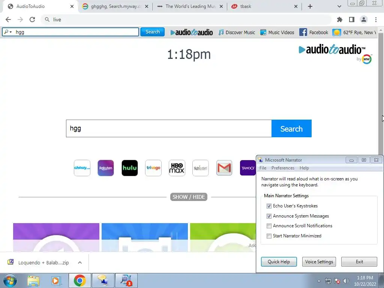Screen dimensions: 384x288
Task: Open the Rakuten shortcut tile
Action: click(x=105, y=168)
